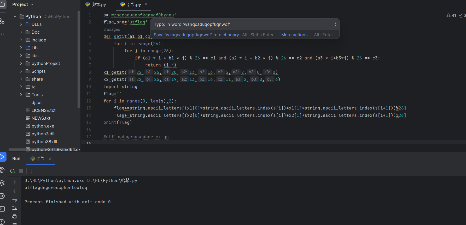Open the more tool windows ellipsis
This screenshot has width=466, height=225.
[3, 34]
